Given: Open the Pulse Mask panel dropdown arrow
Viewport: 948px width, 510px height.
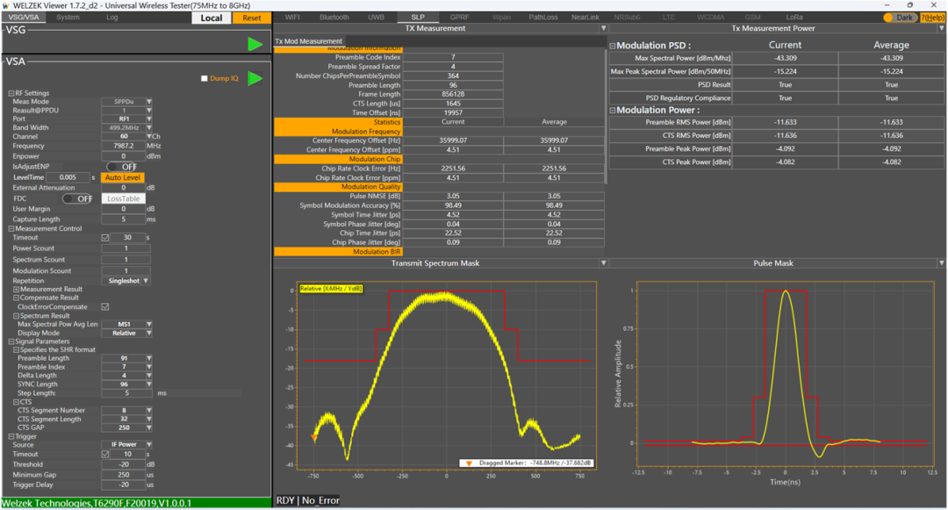Looking at the screenshot, I should (x=941, y=262).
